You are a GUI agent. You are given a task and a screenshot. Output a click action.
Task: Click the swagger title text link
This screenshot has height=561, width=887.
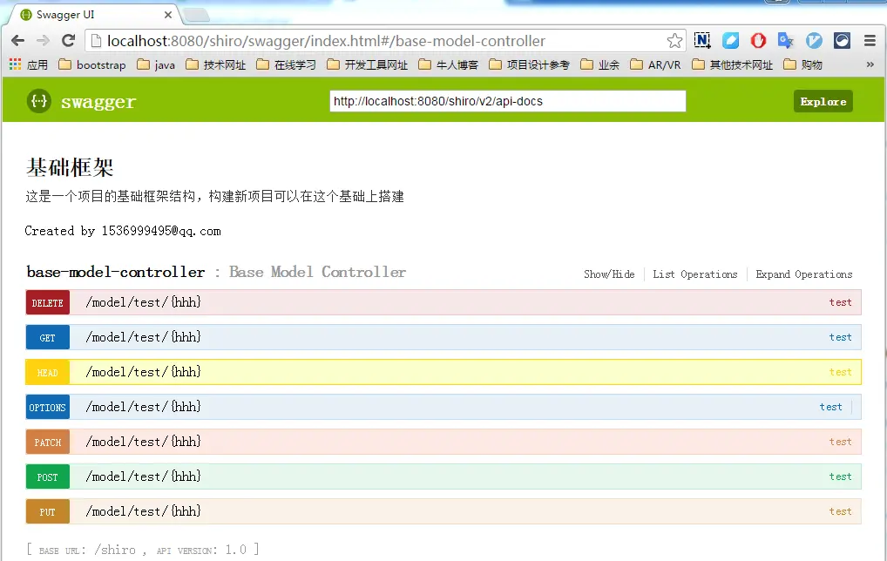click(x=98, y=102)
